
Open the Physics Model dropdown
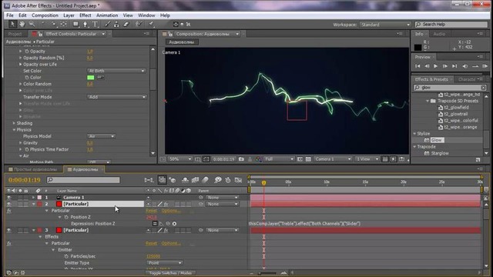[101, 136]
